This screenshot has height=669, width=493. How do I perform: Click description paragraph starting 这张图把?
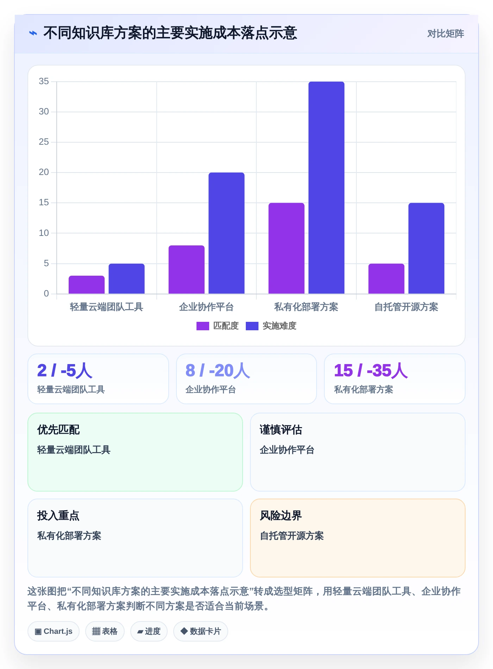[244, 599]
